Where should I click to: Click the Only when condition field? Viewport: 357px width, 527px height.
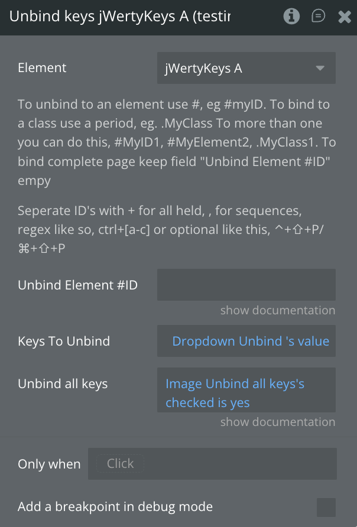point(212,464)
